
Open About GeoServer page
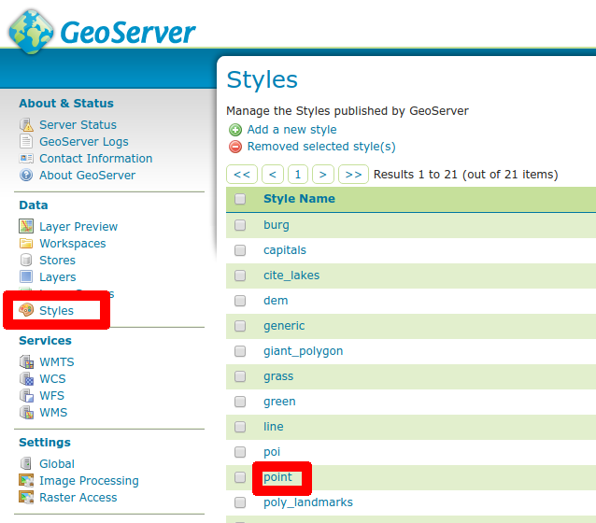coord(87,176)
